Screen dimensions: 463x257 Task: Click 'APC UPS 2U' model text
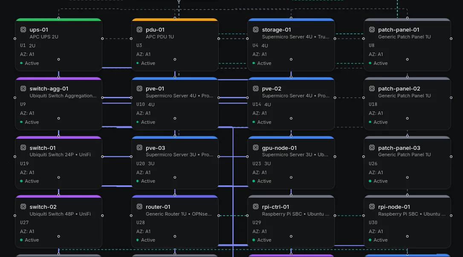click(44, 37)
